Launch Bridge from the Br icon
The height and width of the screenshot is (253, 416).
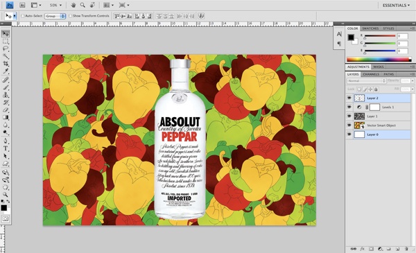[x=22, y=5]
